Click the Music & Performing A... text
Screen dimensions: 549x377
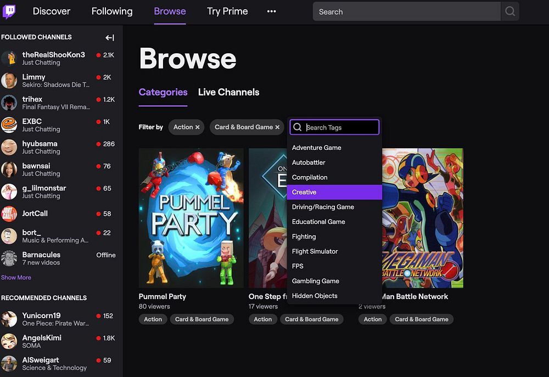pyautogui.click(x=55, y=240)
